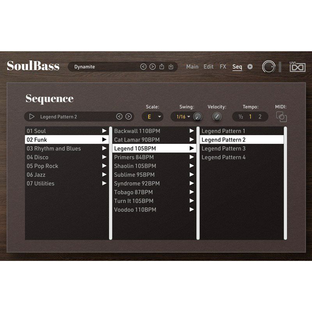Select the 02 Funk category
The height and width of the screenshot is (312, 312).
coord(67,140)
